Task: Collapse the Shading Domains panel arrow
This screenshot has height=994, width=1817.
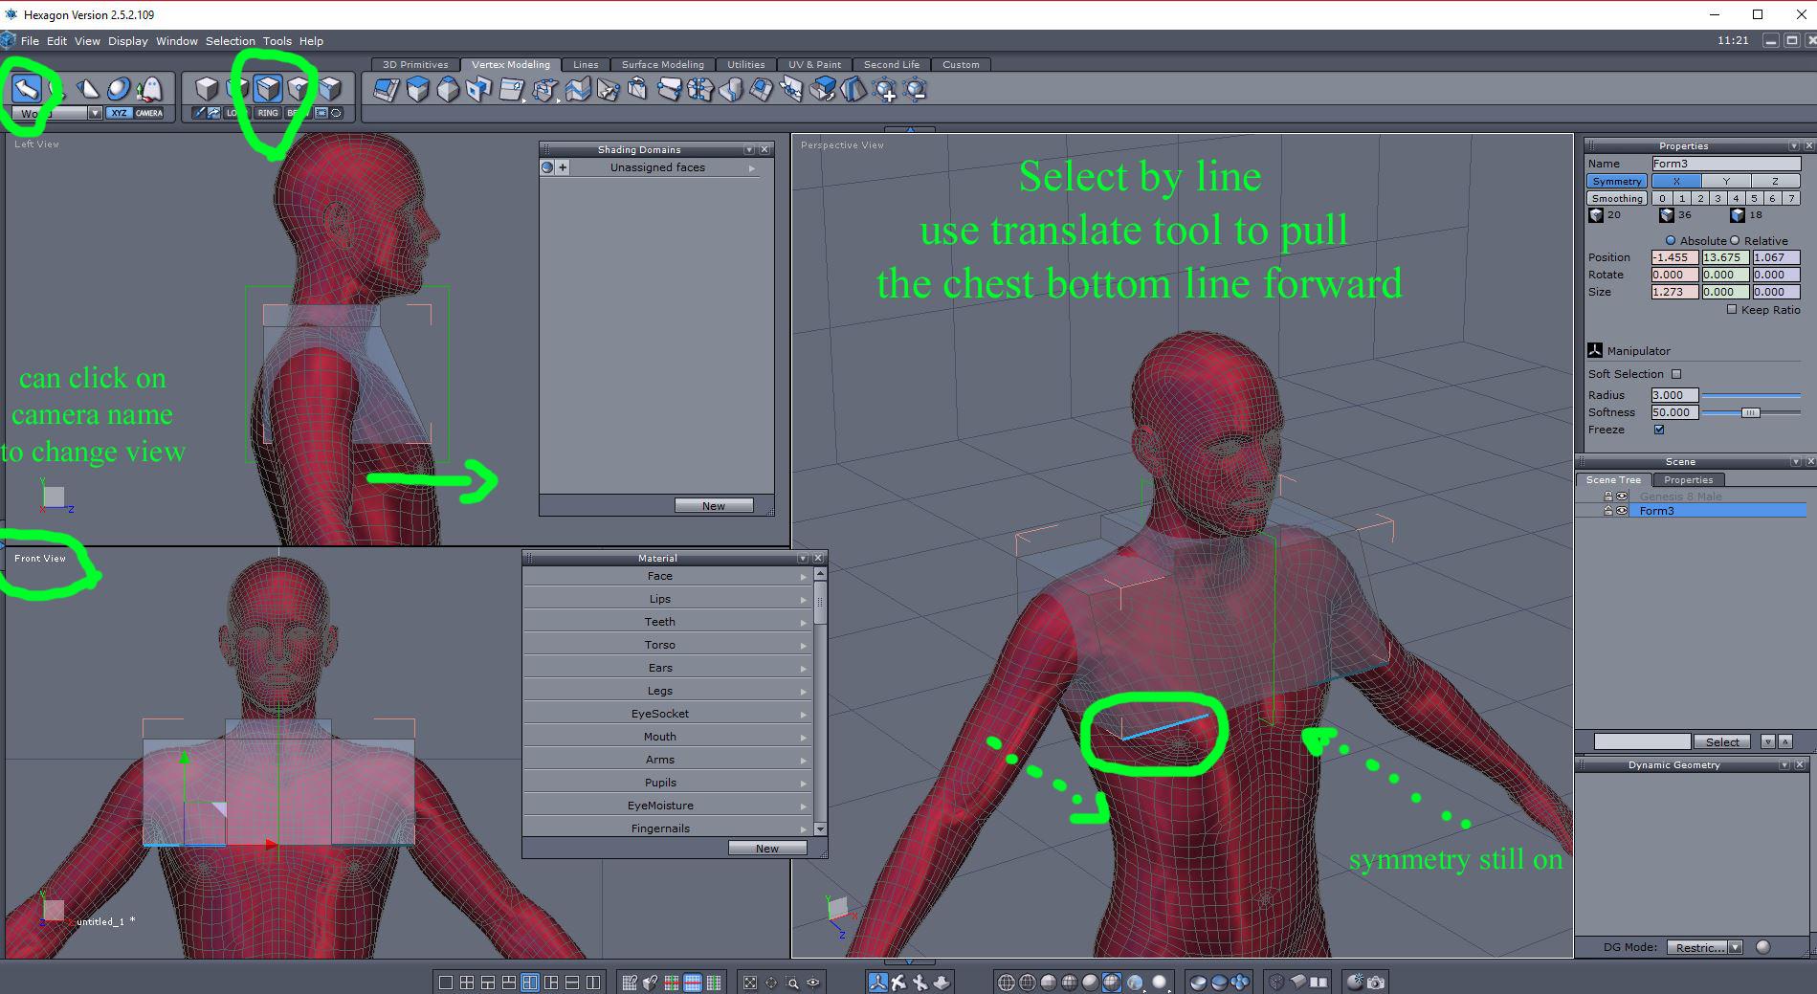Action: coord(749,150)
